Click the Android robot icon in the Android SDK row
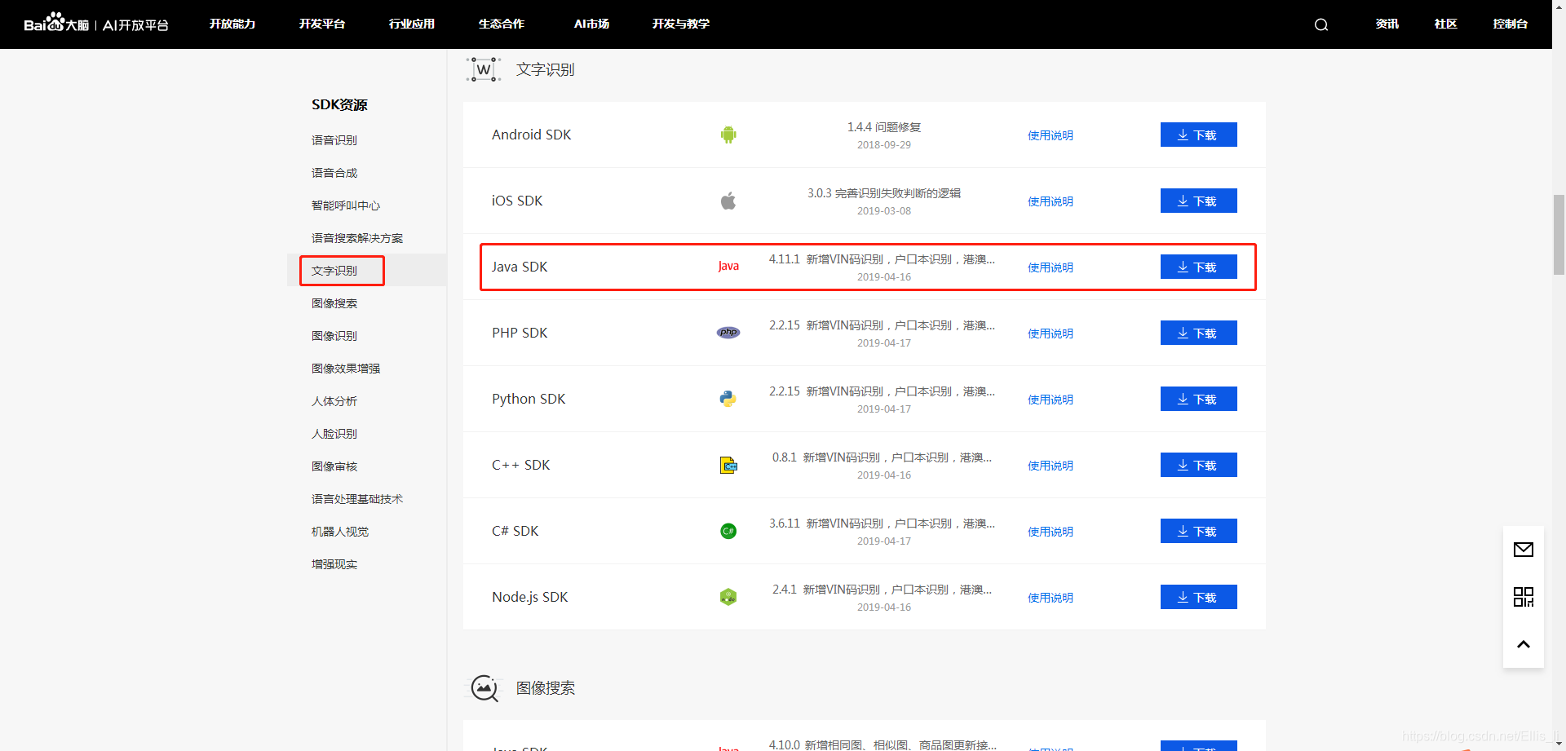 [728, 135]
